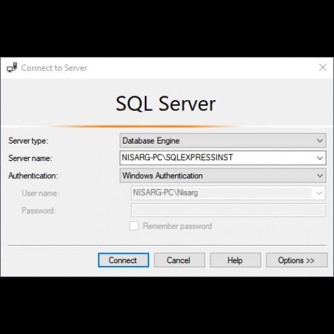This screenshot has width=334, height=334.
Task: Click the Server name label
Action: pos(30,158)
